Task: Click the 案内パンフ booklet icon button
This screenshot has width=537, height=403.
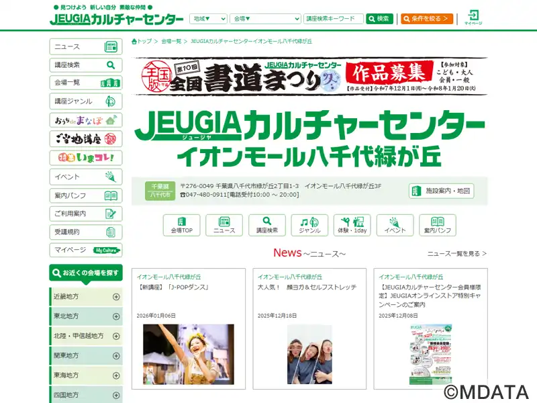Action: coord(438,225)
